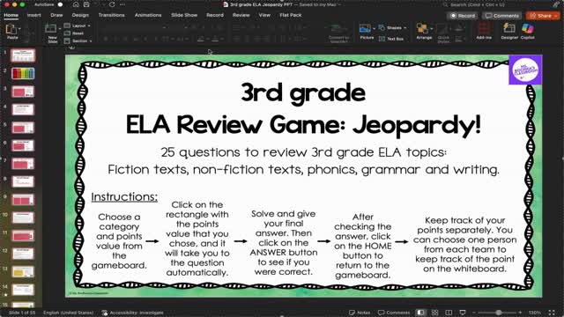The width and height of the screenshot is (564, 317).
Task: Click the save icon in title bar
Action: (86, 4)
